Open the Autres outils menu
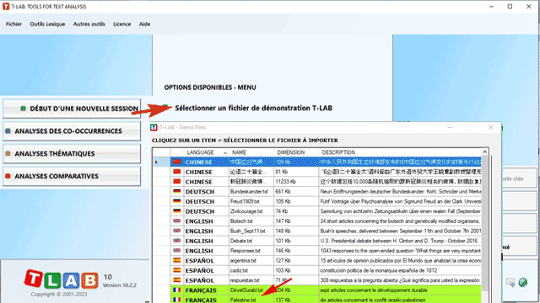 [89, 24]
